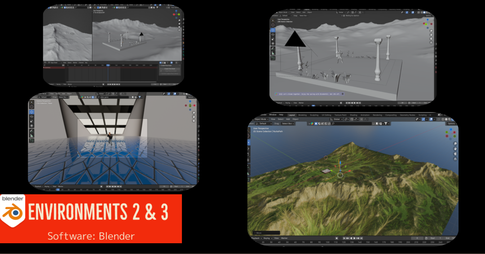Open the Playback dropdown in terrain timeline
This screenshot has height=254, width=485.
[257, 238]
